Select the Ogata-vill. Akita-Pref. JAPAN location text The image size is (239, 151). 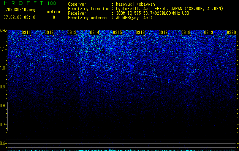tap(169, 9)
